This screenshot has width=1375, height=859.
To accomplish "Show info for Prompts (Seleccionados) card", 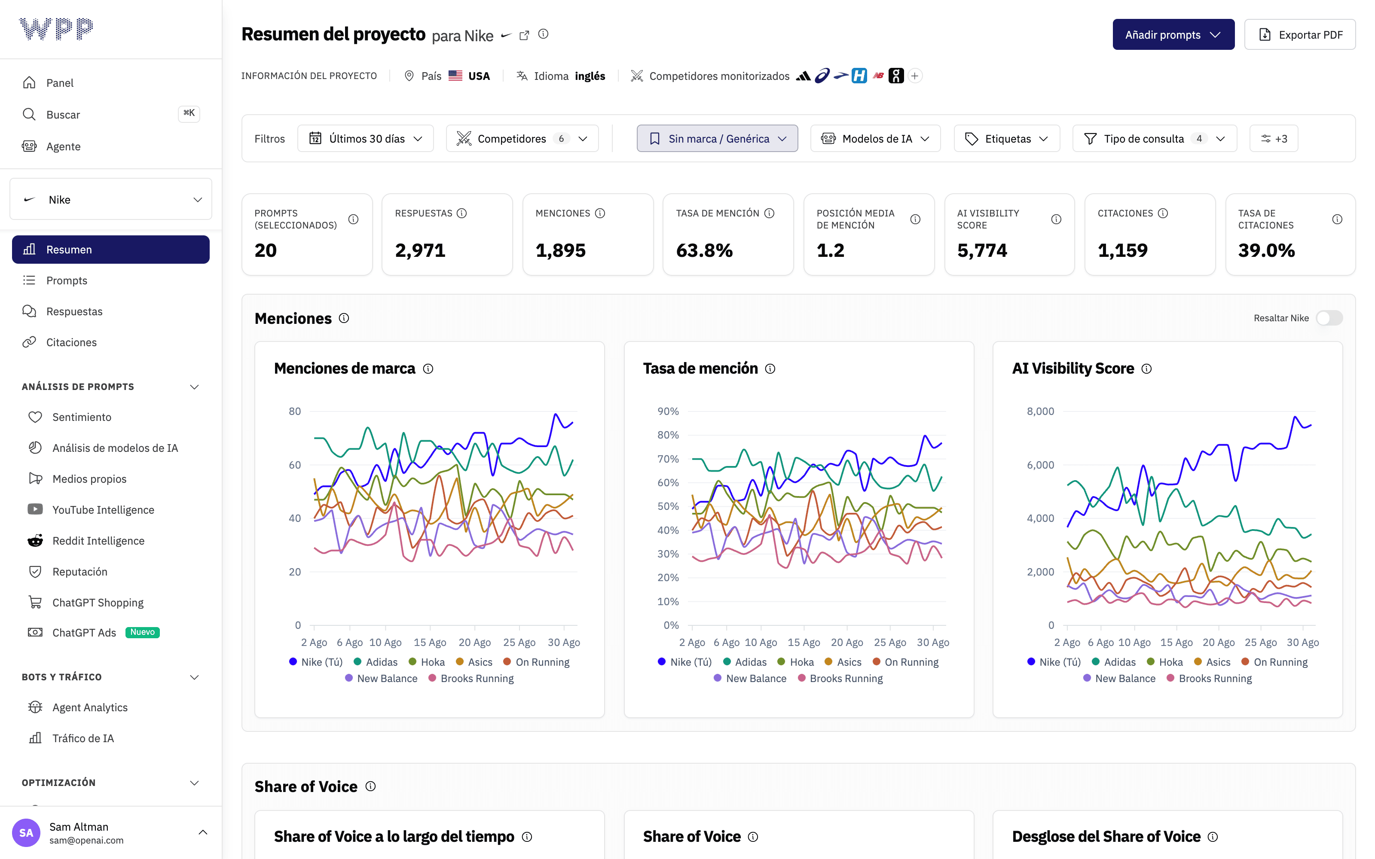I will point(353,219).
